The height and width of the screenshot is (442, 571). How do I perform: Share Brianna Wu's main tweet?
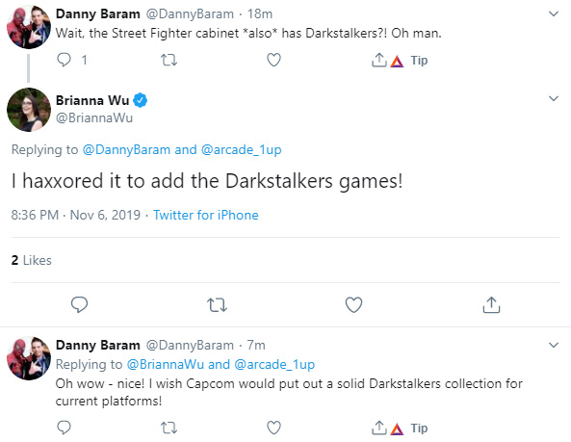tap(491, 304)
